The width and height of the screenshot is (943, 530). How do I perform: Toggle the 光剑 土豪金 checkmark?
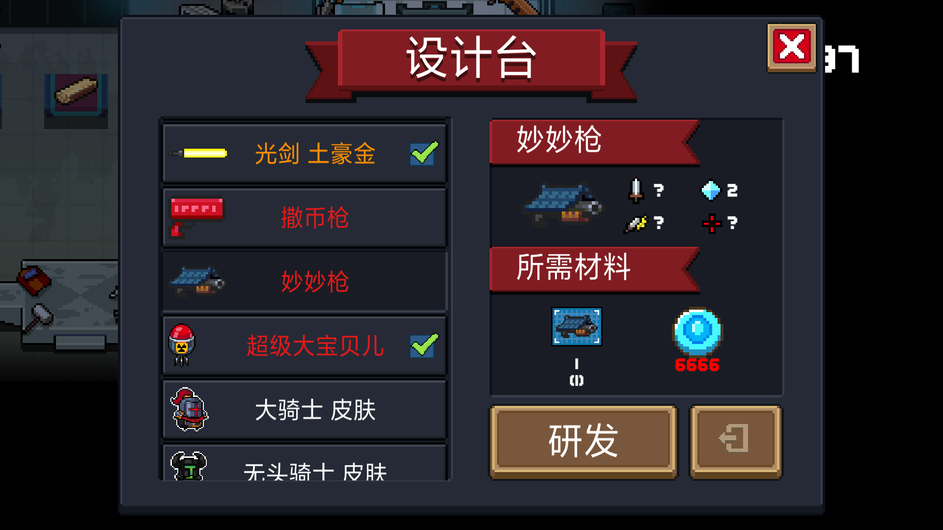pyautogui.click(x=424, y=154)
